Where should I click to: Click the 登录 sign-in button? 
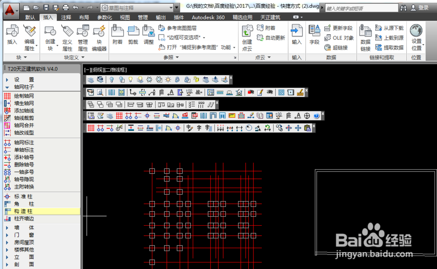click(x=423, y=7)
